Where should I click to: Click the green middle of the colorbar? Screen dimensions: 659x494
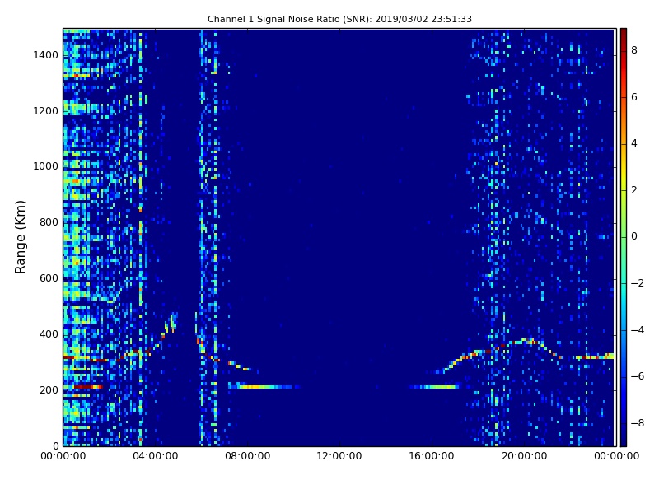click(x=624, y=237)
